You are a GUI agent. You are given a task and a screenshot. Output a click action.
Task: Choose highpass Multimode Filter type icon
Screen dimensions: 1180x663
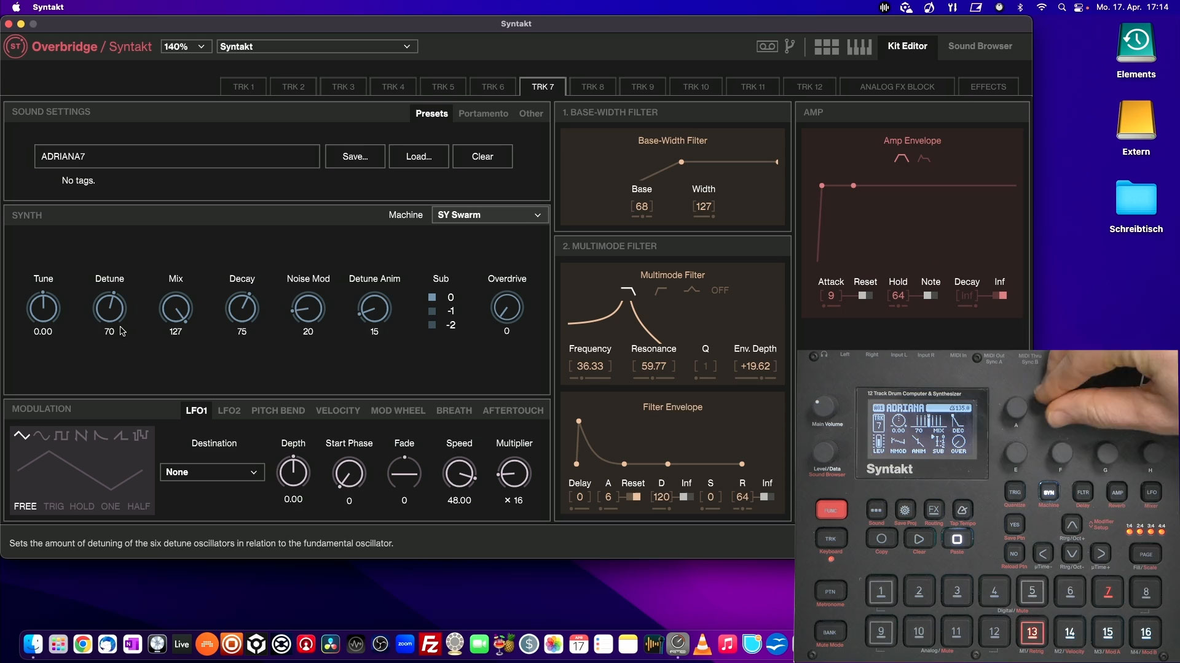[x=661, y=290]
